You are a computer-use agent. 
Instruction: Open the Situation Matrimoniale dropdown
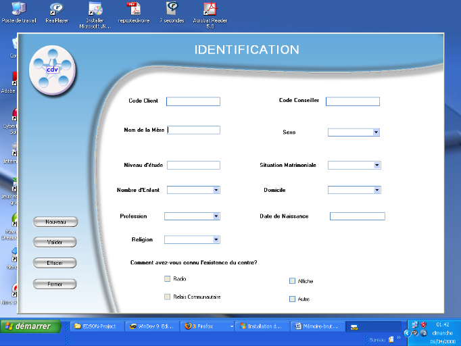pos(377,165)
